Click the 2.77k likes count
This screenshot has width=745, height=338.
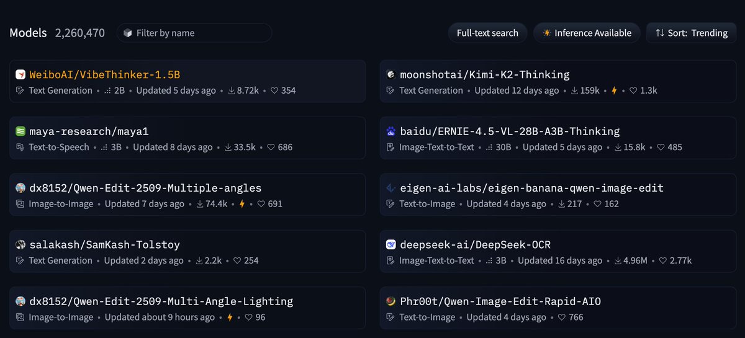(679, 260)
